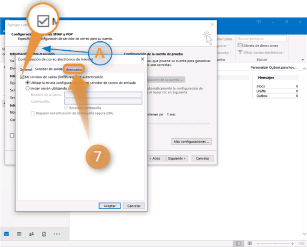Click the Contraseña field
Viewport: 307px width, 247px height.
tap(103, 102)
